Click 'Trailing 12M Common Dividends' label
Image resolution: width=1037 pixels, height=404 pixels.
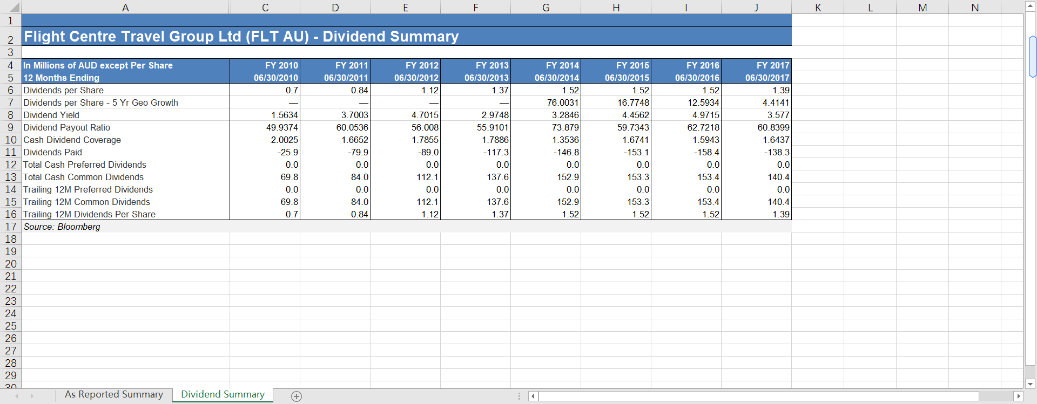pyautogui.click(x=125, y=202)
